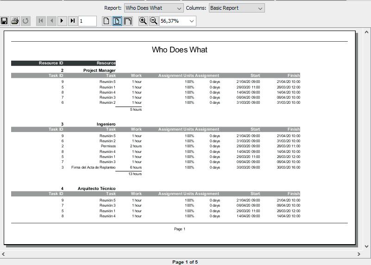Jump to the last page
Viewport: 371px width, 265px height.
(x=73, y=21)
